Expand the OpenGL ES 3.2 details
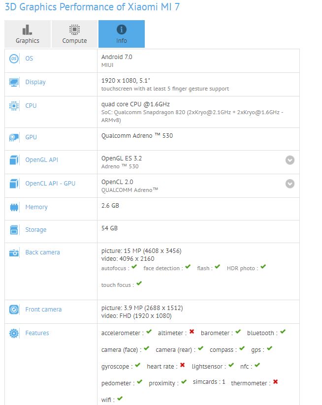This screenshot has height=405, width=322. click(290, 160)
